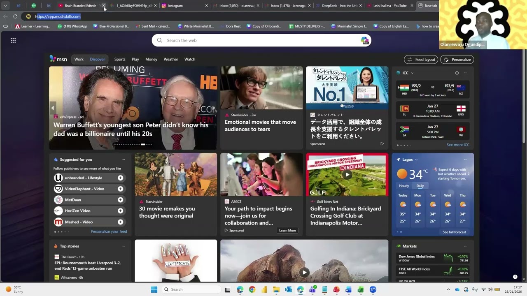The width and height of the screenshot is (527, 296).
Task: Go to the Watch section
Action: point(190,59)
